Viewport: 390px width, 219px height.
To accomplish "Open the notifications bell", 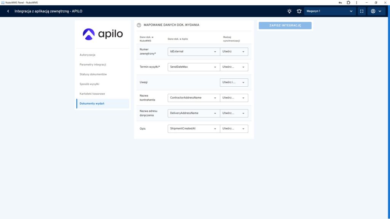I will pos(299,11).
